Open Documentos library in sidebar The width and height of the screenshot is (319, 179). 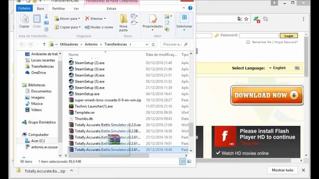click(38, 91)
